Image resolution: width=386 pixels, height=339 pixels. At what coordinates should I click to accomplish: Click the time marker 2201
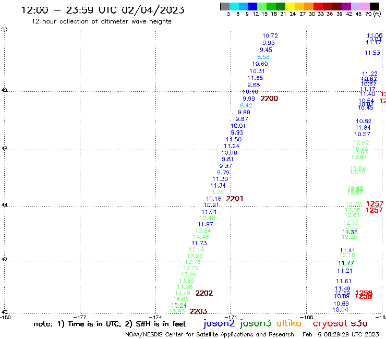coord(235,199)
